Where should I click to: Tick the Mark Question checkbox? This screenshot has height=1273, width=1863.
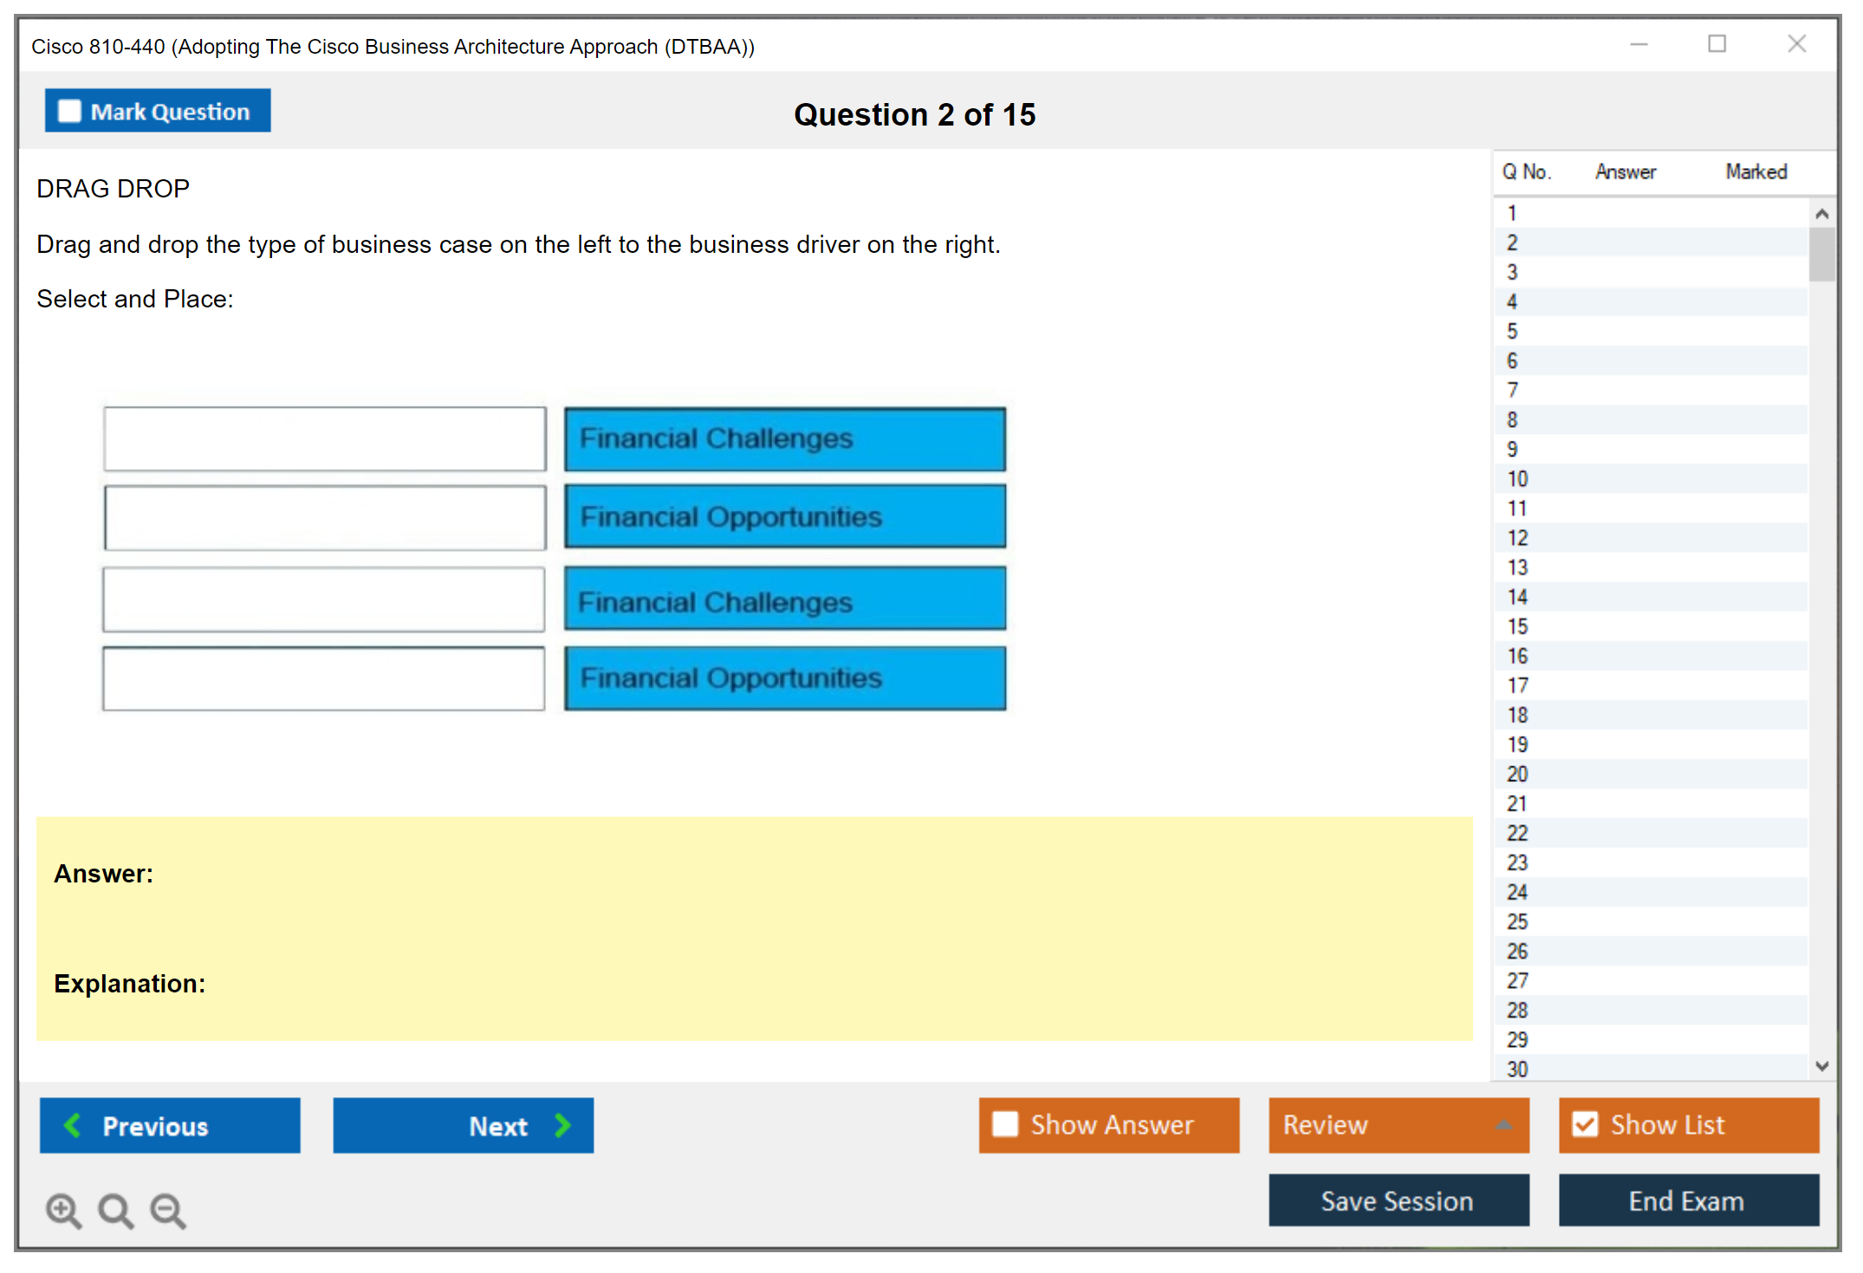[69, 111]
